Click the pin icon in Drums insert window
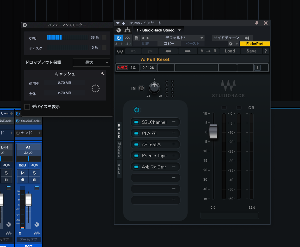This screenshot has width=300, height=247. click(257, 23)
